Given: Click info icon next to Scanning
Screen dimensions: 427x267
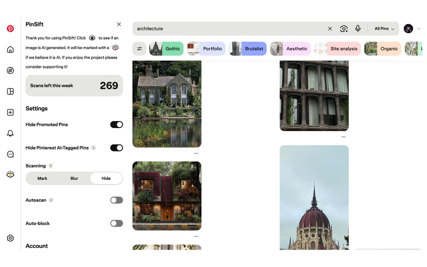Looking at the screenshot, I should point(51,166).
